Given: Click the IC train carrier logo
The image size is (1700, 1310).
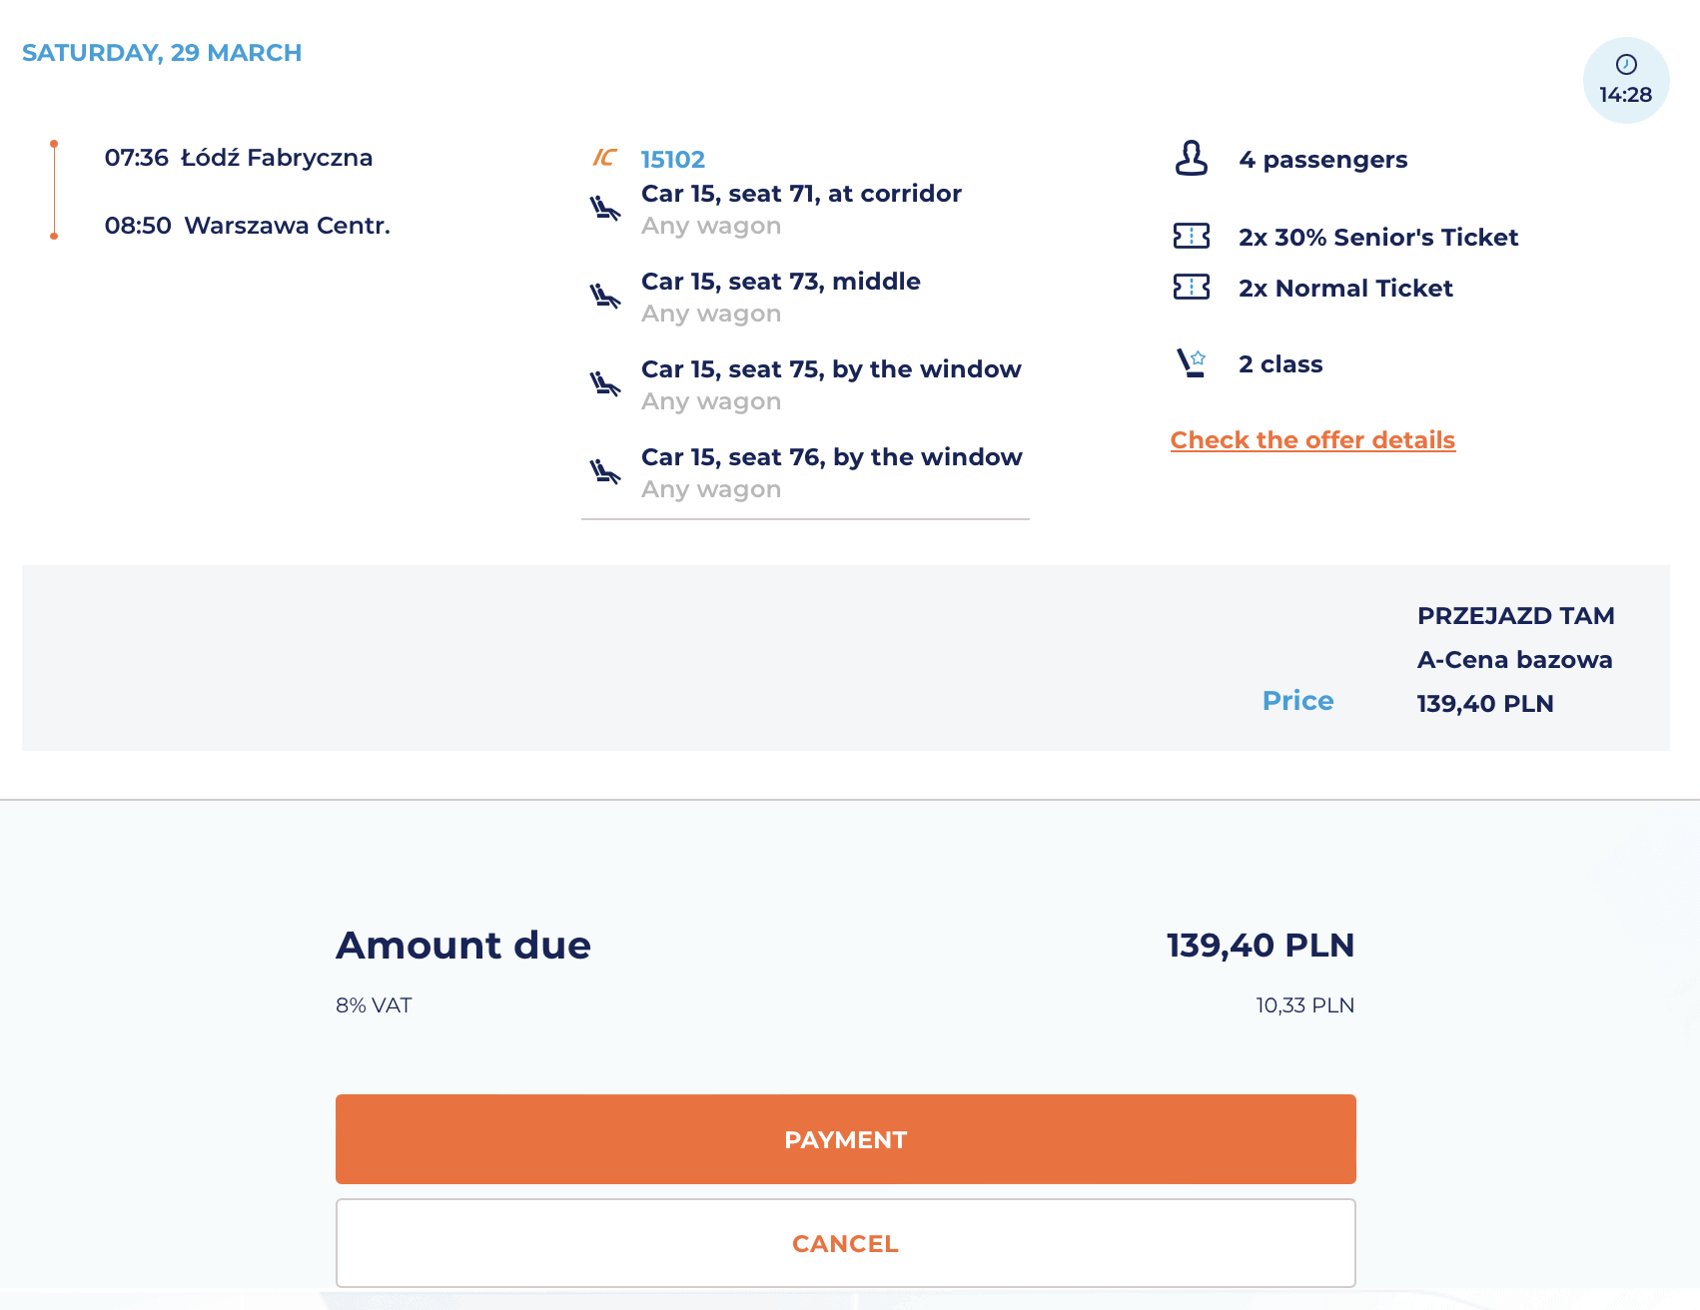Looking at the screenshot, I should click(604, 158).
